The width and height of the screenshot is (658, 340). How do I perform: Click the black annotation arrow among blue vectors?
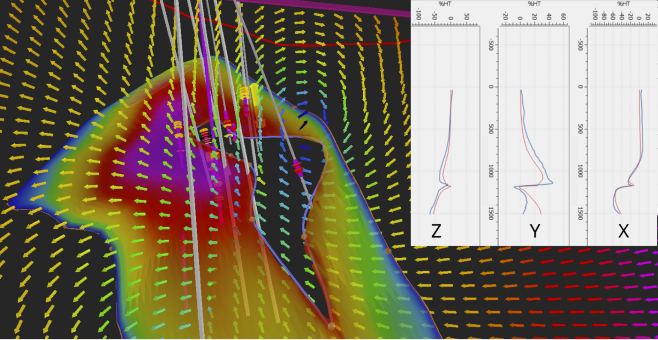tap(303, 125)
